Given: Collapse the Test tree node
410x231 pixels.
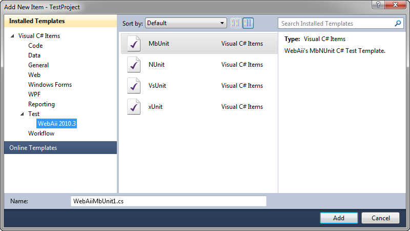Looking at the screenshot, I should (x=22, y=114).
